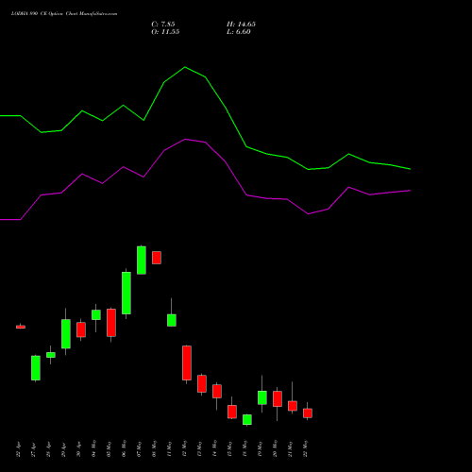Select the red candle above 20 May
This screenshot has height=472, width=472.
(278, 399)
